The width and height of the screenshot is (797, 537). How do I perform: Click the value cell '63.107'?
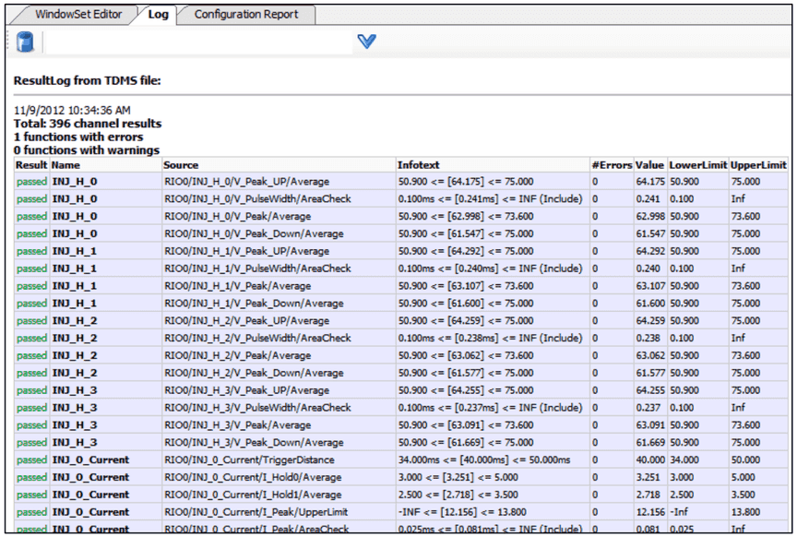click(650, 286)
